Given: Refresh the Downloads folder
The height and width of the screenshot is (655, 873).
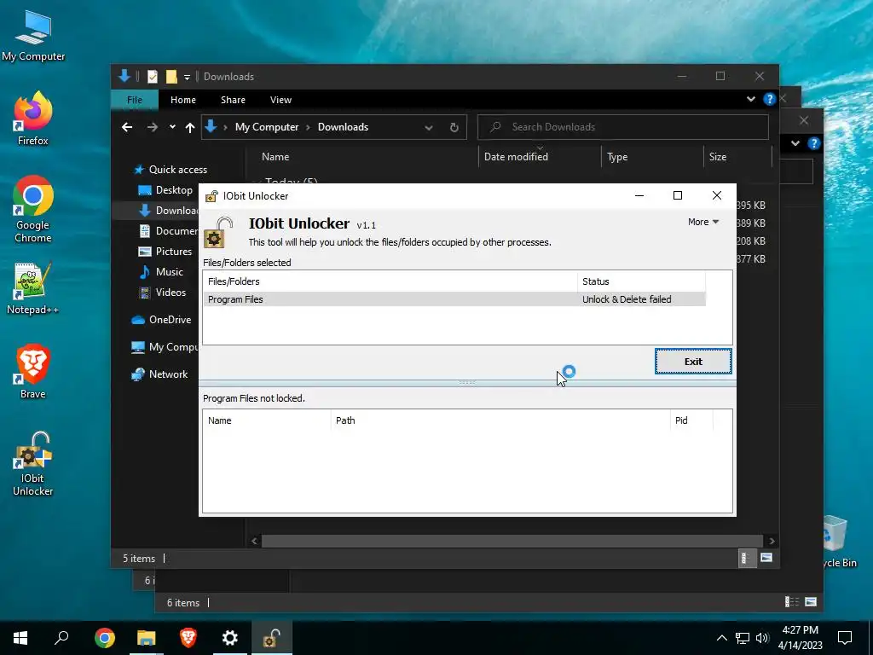Looking at the screenshot, I should pos(454,128).
